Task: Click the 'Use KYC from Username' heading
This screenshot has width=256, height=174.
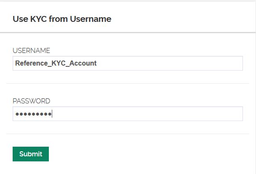Action: pos(62,19)
